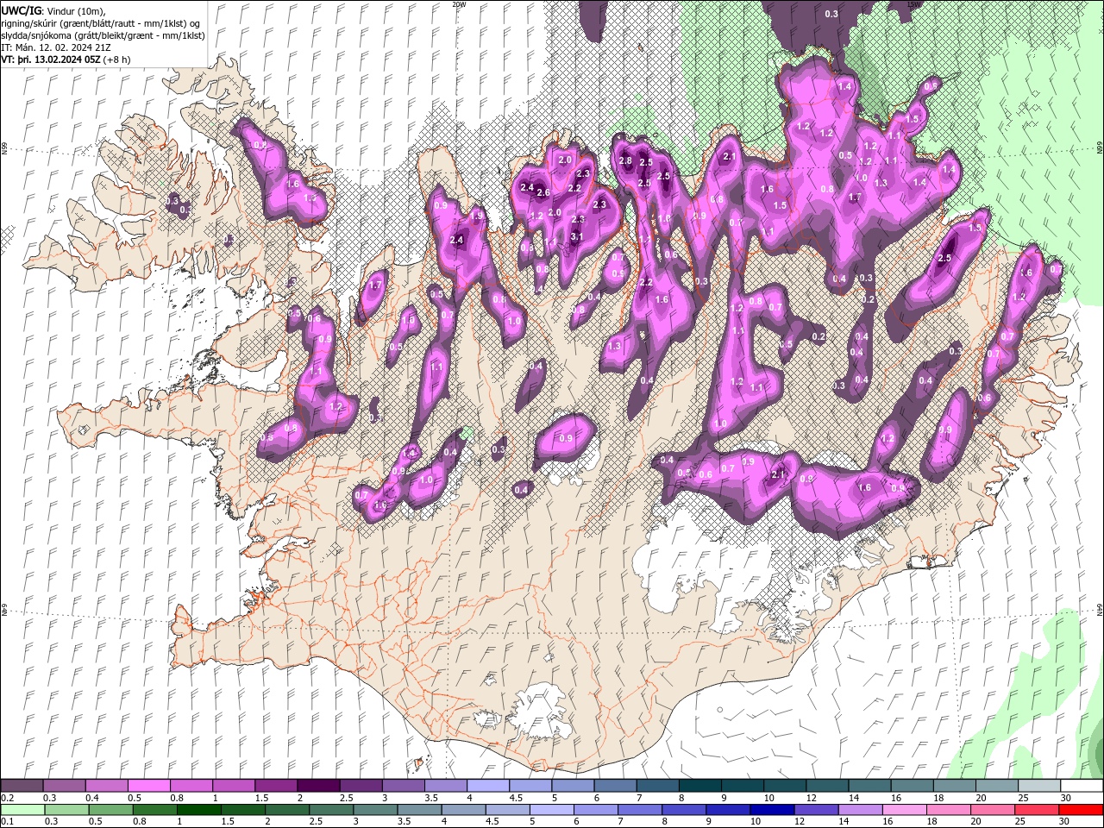This screenshot has height=828, width=1104.
Task: Select the darkest green 1–1.5 rain legend swatch
Action: click(x=198, y=810)
